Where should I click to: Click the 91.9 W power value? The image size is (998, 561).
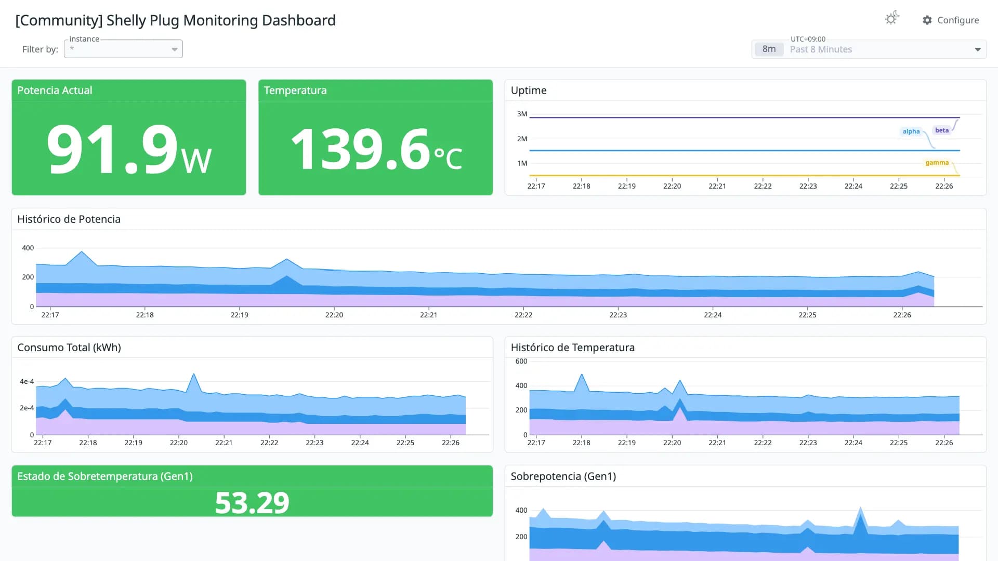129,149
